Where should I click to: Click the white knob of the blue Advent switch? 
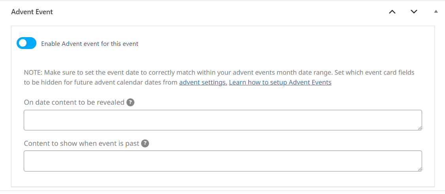coord(23,43)
